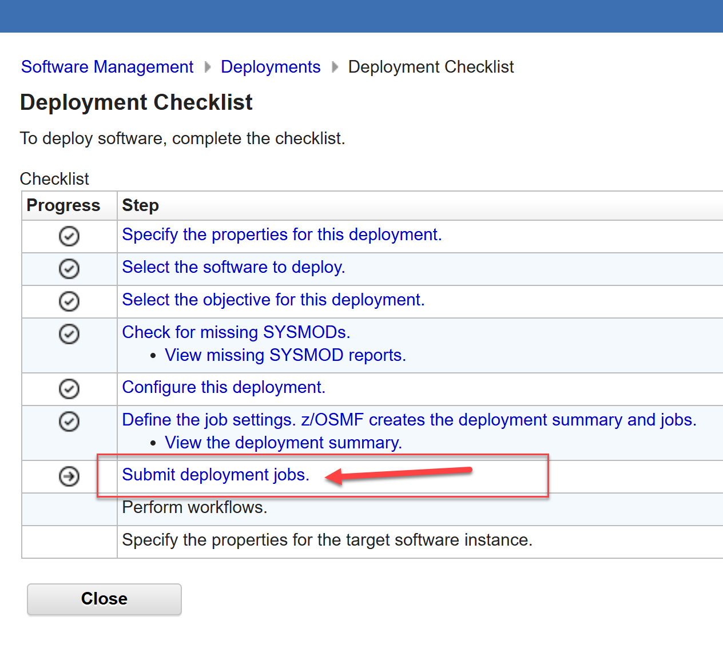Click the checkmark beside Configure this deployment
723x652 pixels.
click(69, 388)
